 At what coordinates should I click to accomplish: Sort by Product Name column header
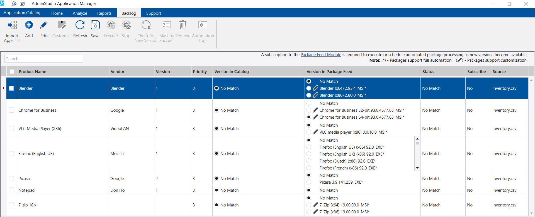[x=33, y=72]
